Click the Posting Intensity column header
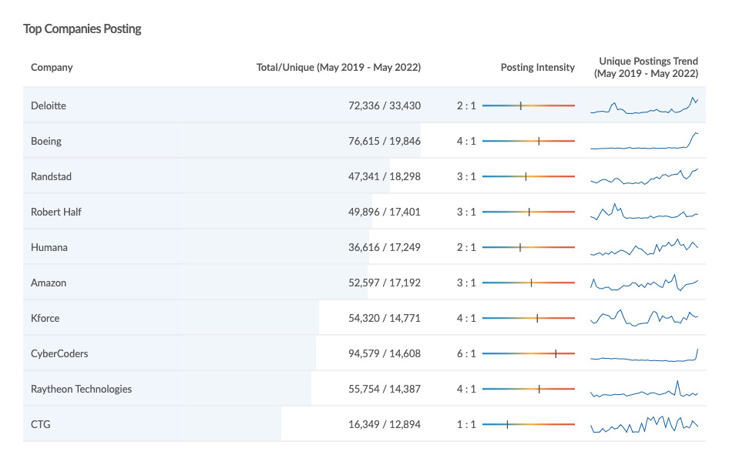The width and height of the screenshot is (729, 465). point(537,67)
